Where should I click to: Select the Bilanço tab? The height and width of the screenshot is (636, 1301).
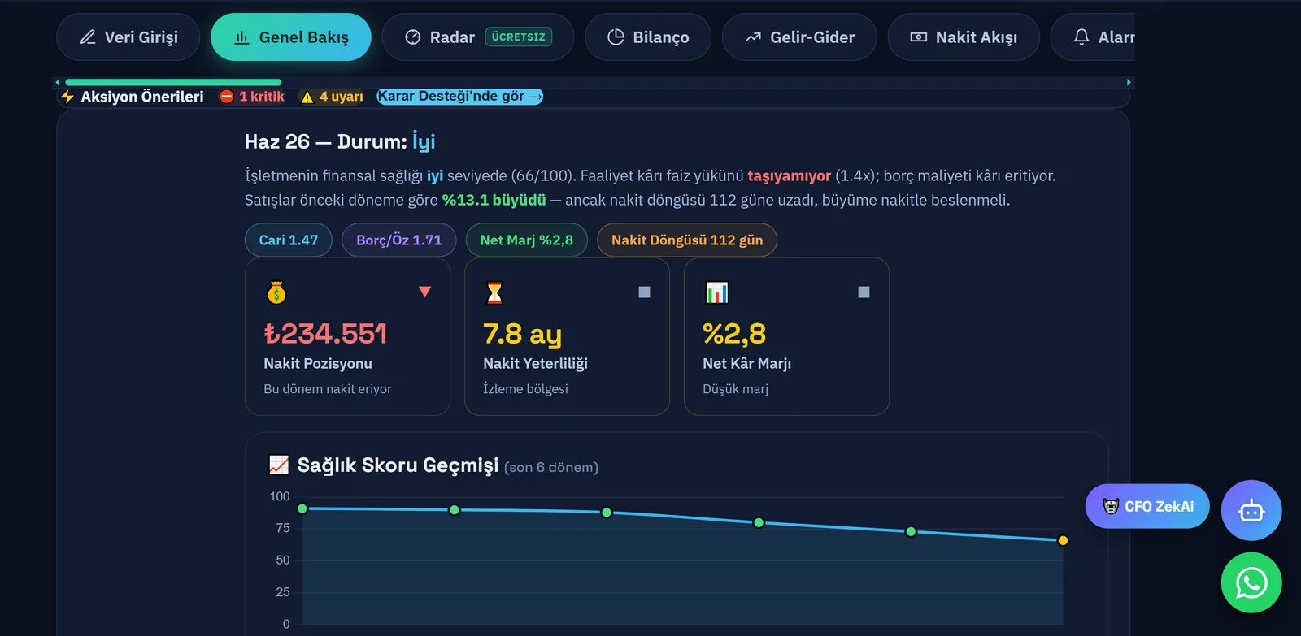(x=648, y=37)
